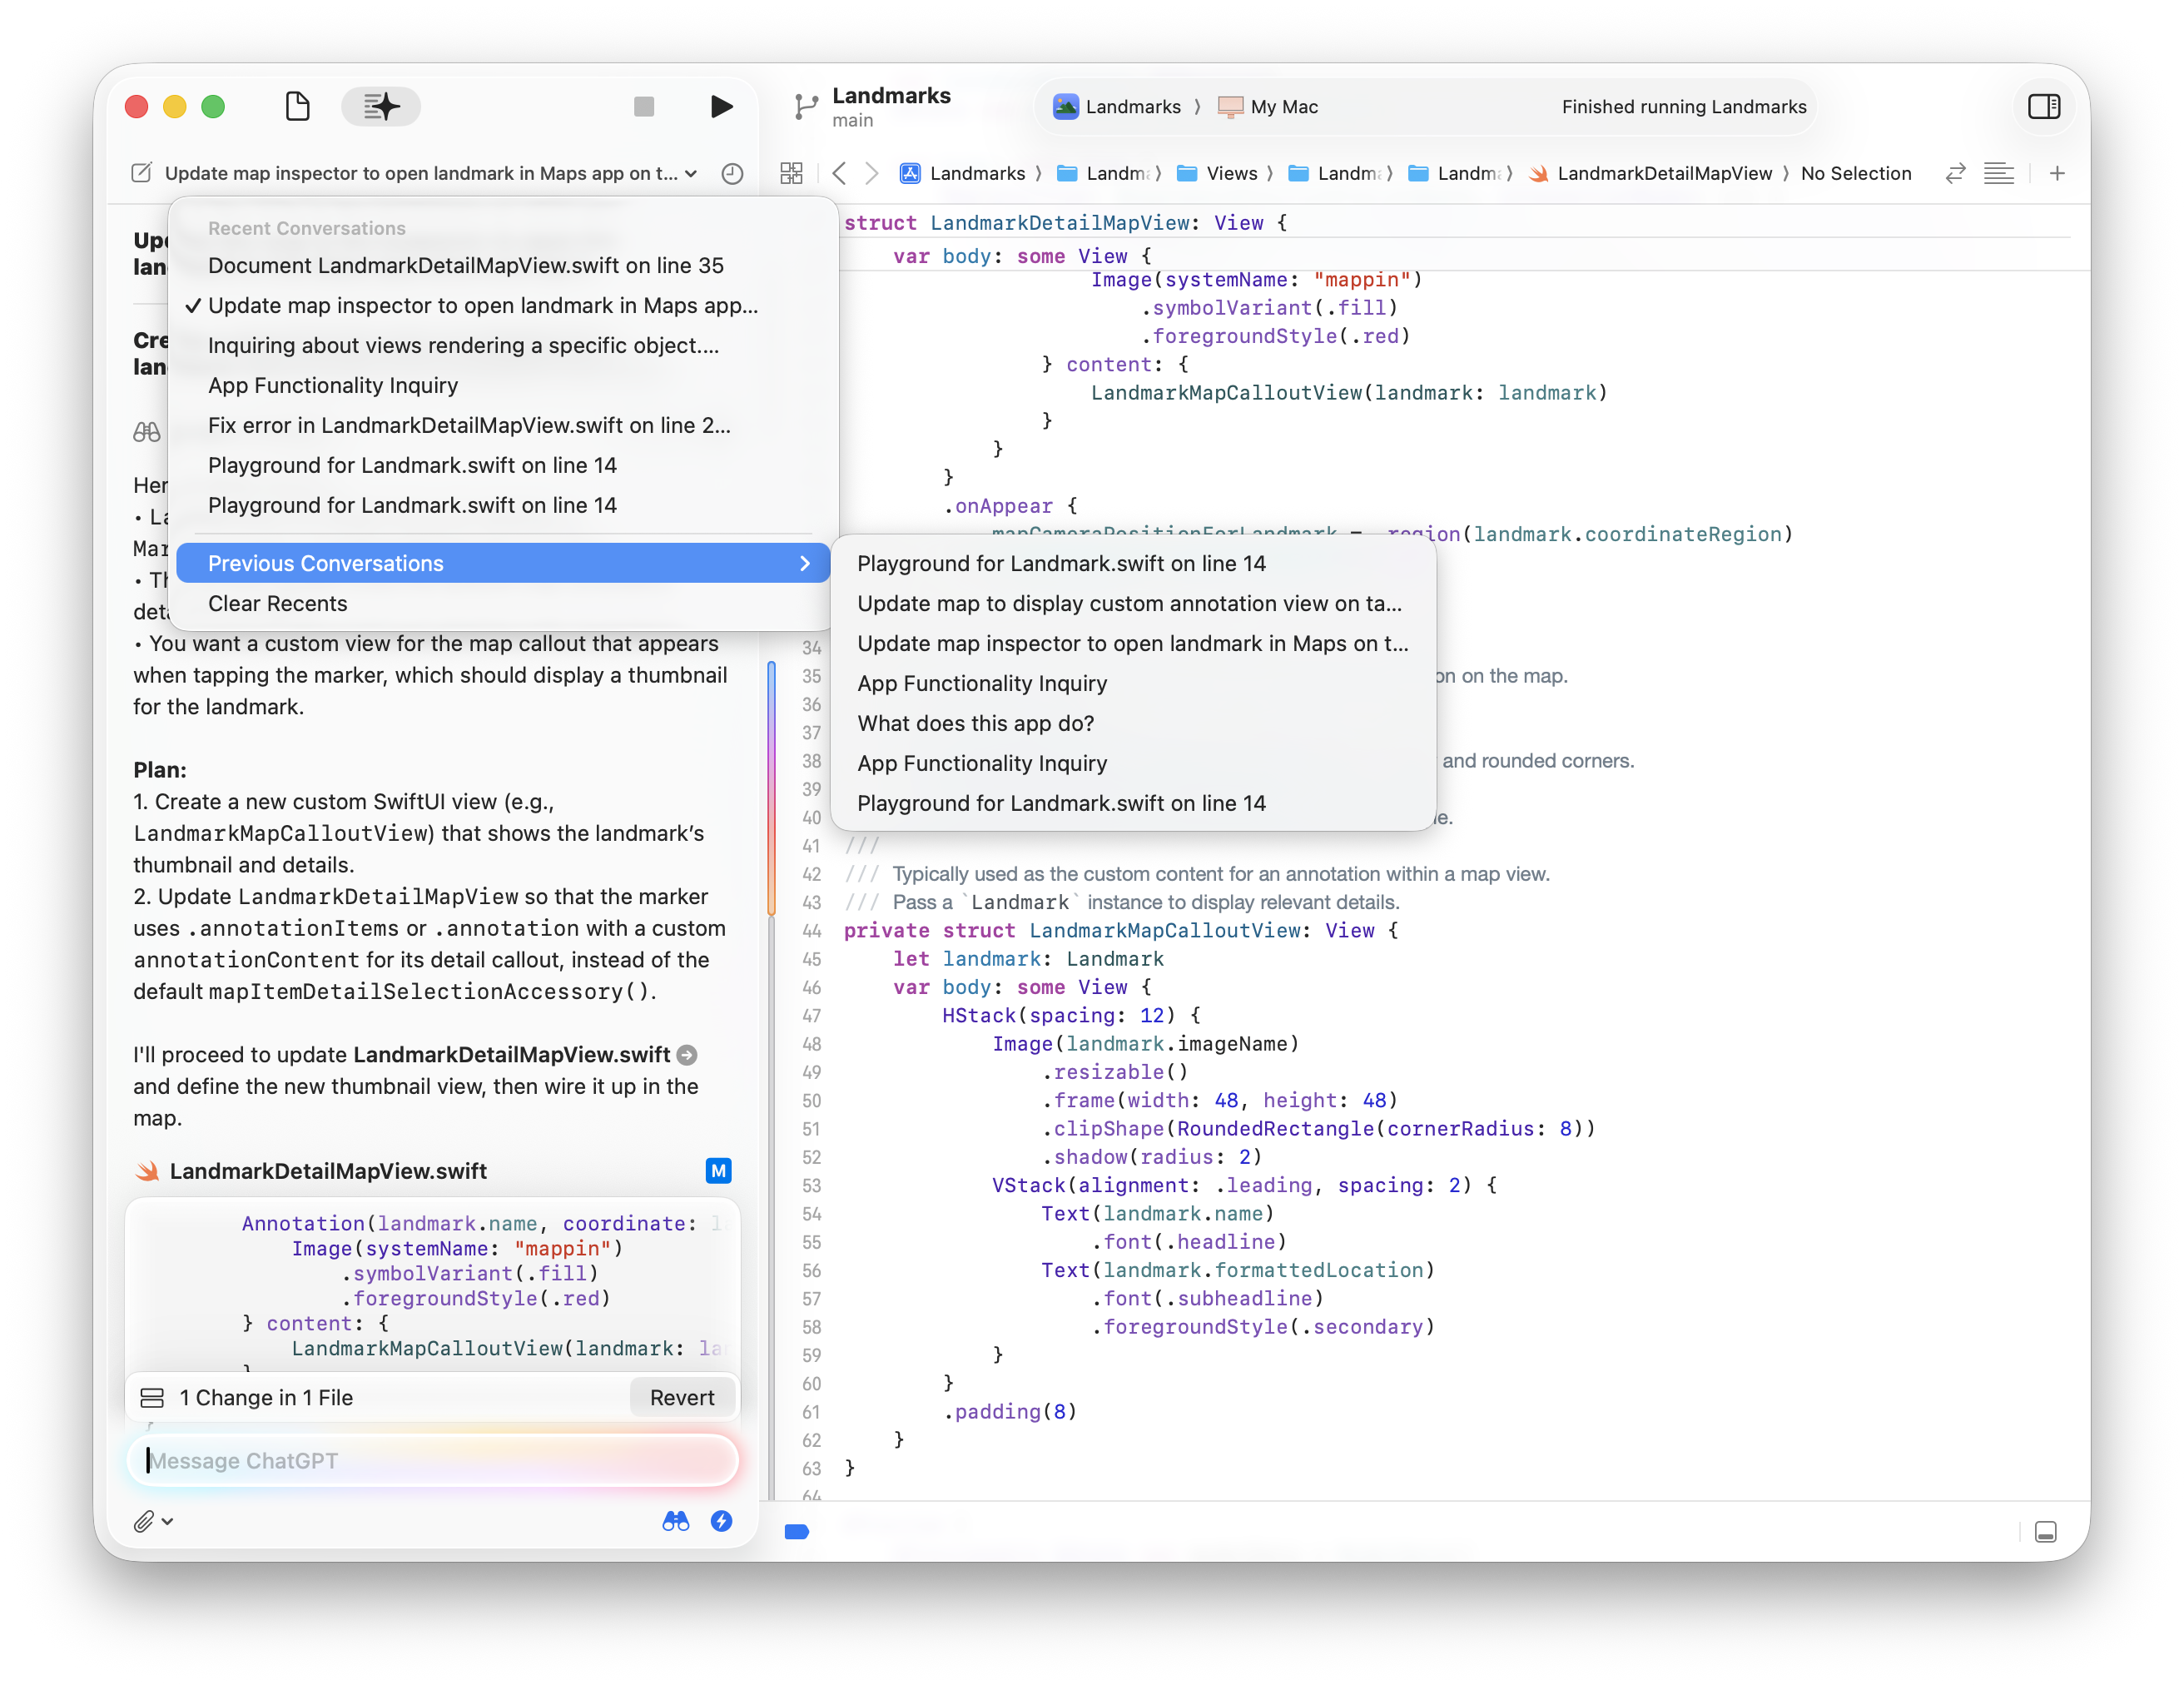The height and width of the screenshot is (1685, 2184).
Task: Open conversation history with the clock icon
Action: [x=731, y=173]
